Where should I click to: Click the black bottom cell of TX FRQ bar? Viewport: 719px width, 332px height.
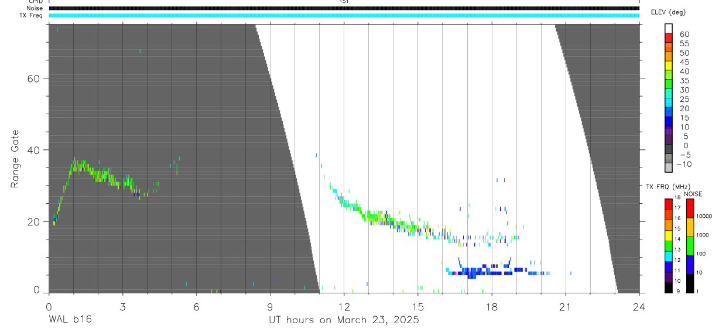[669, 287]
